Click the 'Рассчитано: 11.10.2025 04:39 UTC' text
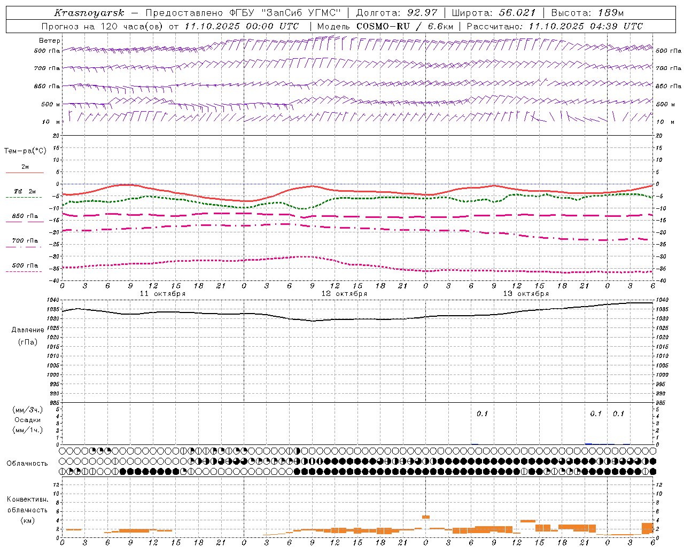The height and width of the screenshot is (547, 684). (x=555, y=26)
